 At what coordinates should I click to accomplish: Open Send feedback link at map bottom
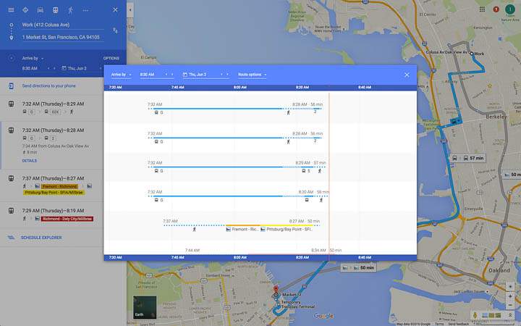click(x=459, y=324)
